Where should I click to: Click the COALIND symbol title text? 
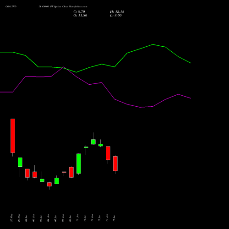[x=11, y=7]
